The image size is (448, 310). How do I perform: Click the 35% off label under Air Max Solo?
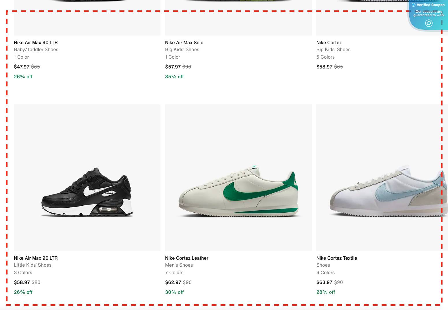click(x=174, y=77)
